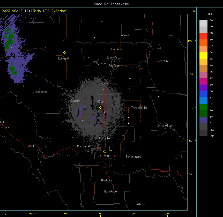The image size is (223, 217).
Task: Click the yellow diamond marker between Olds and Didsbury
Action: tap(100, 107)
